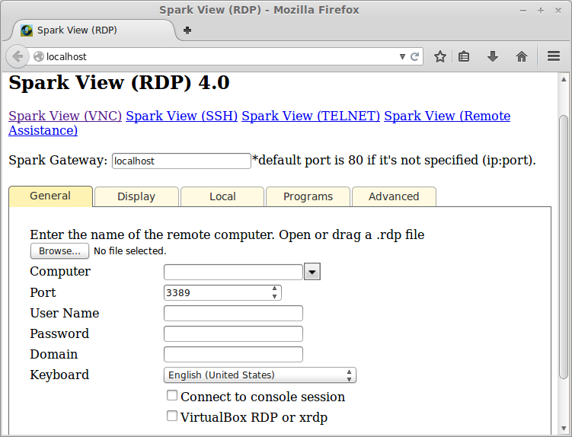Open the Keyboard layout dropdown
The image size is (572, 437).
pos(260,375)
